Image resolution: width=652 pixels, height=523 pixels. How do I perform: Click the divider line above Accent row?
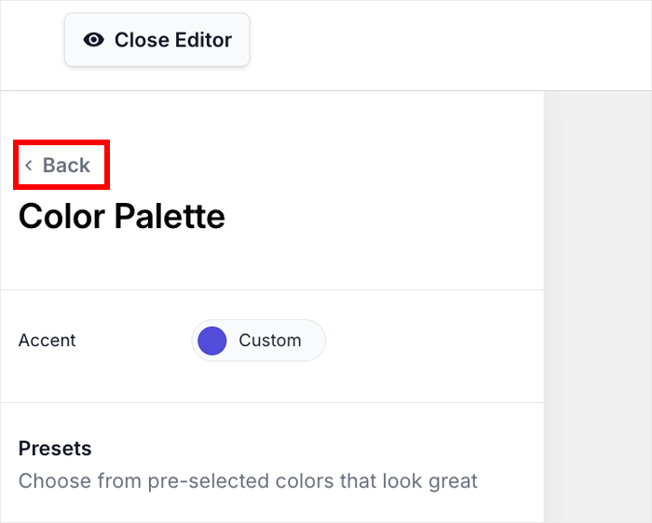271,290
